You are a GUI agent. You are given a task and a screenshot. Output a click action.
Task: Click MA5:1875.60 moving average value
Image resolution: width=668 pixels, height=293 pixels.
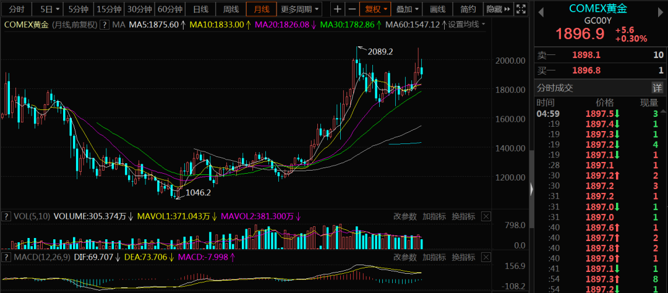click(157, 25)
